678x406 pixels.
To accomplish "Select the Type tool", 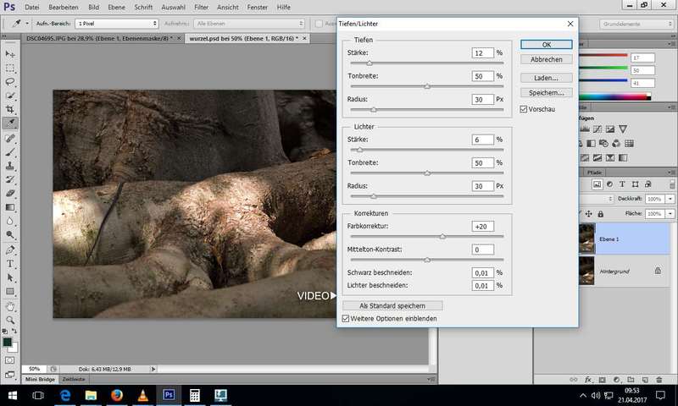I will [x=10, y=263].
